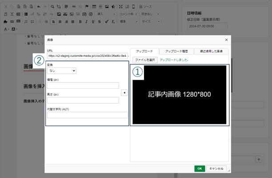
Task: Click the plus button in right sidebar
Action: click(259, 159)
